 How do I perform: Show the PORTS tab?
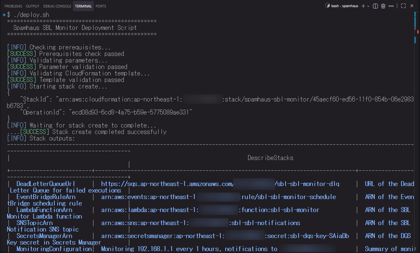[x=101, y=6]
